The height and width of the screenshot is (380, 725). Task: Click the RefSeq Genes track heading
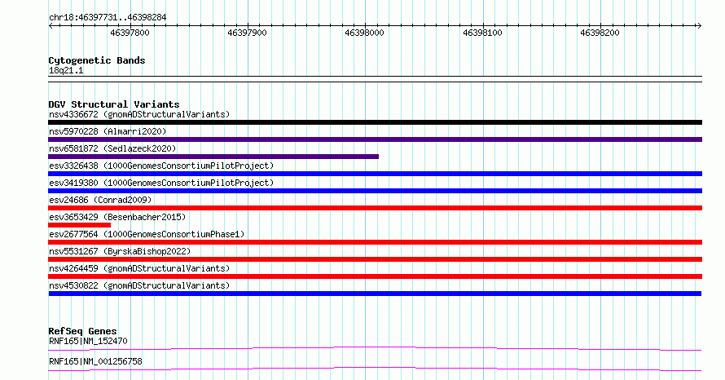click(x=82, y=331)
